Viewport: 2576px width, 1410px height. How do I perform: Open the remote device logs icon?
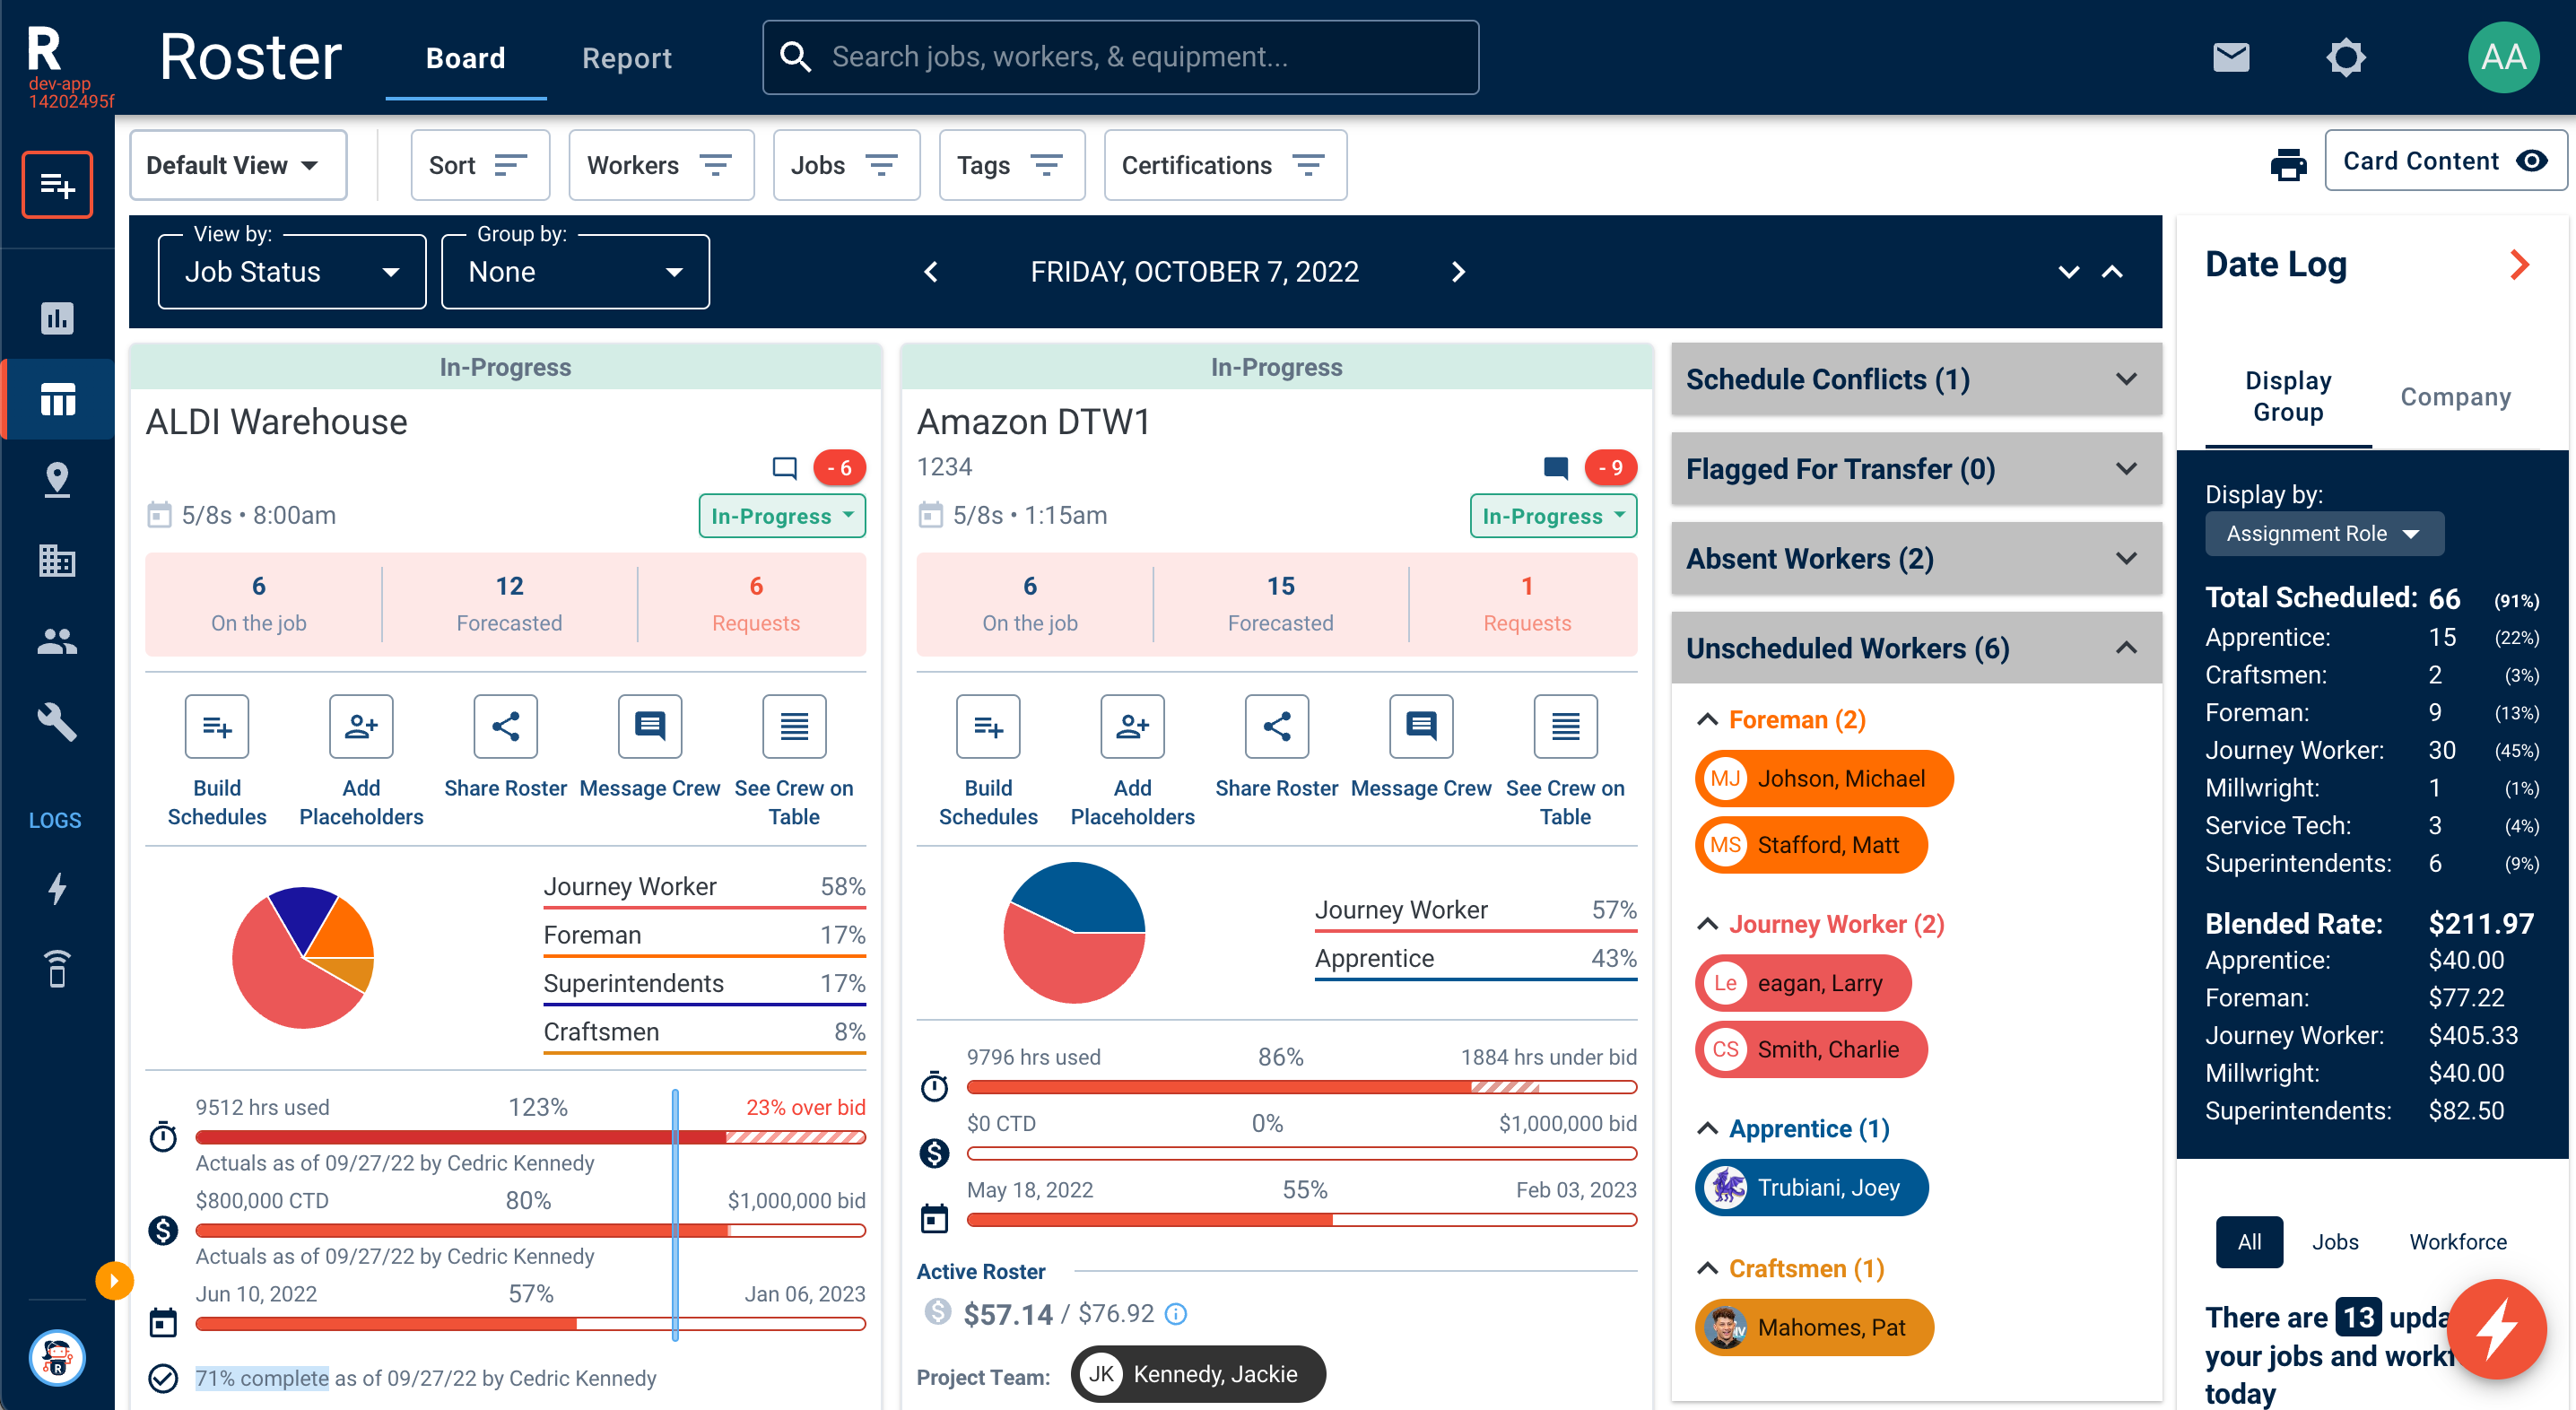(x=57, y=968)
